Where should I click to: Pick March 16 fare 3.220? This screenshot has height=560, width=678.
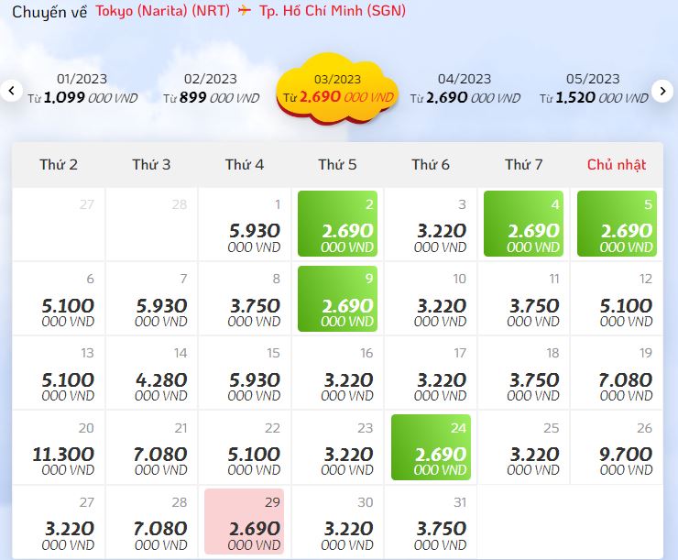click(x=337, y=373)
